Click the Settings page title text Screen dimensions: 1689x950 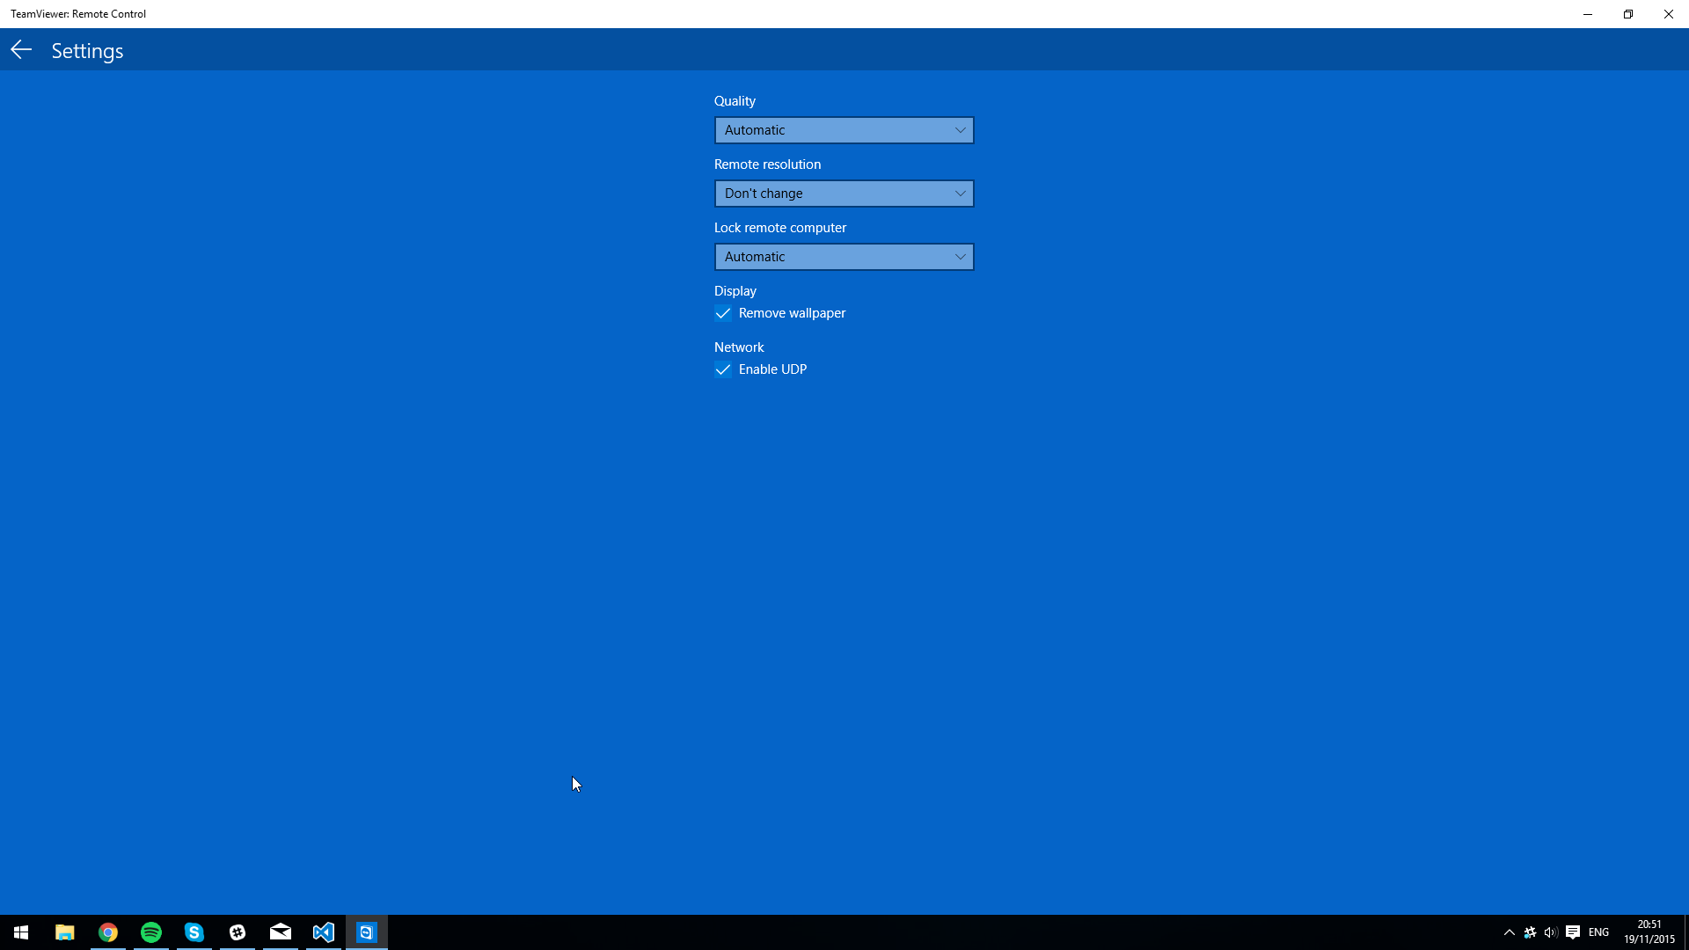[x=87, y=50]
